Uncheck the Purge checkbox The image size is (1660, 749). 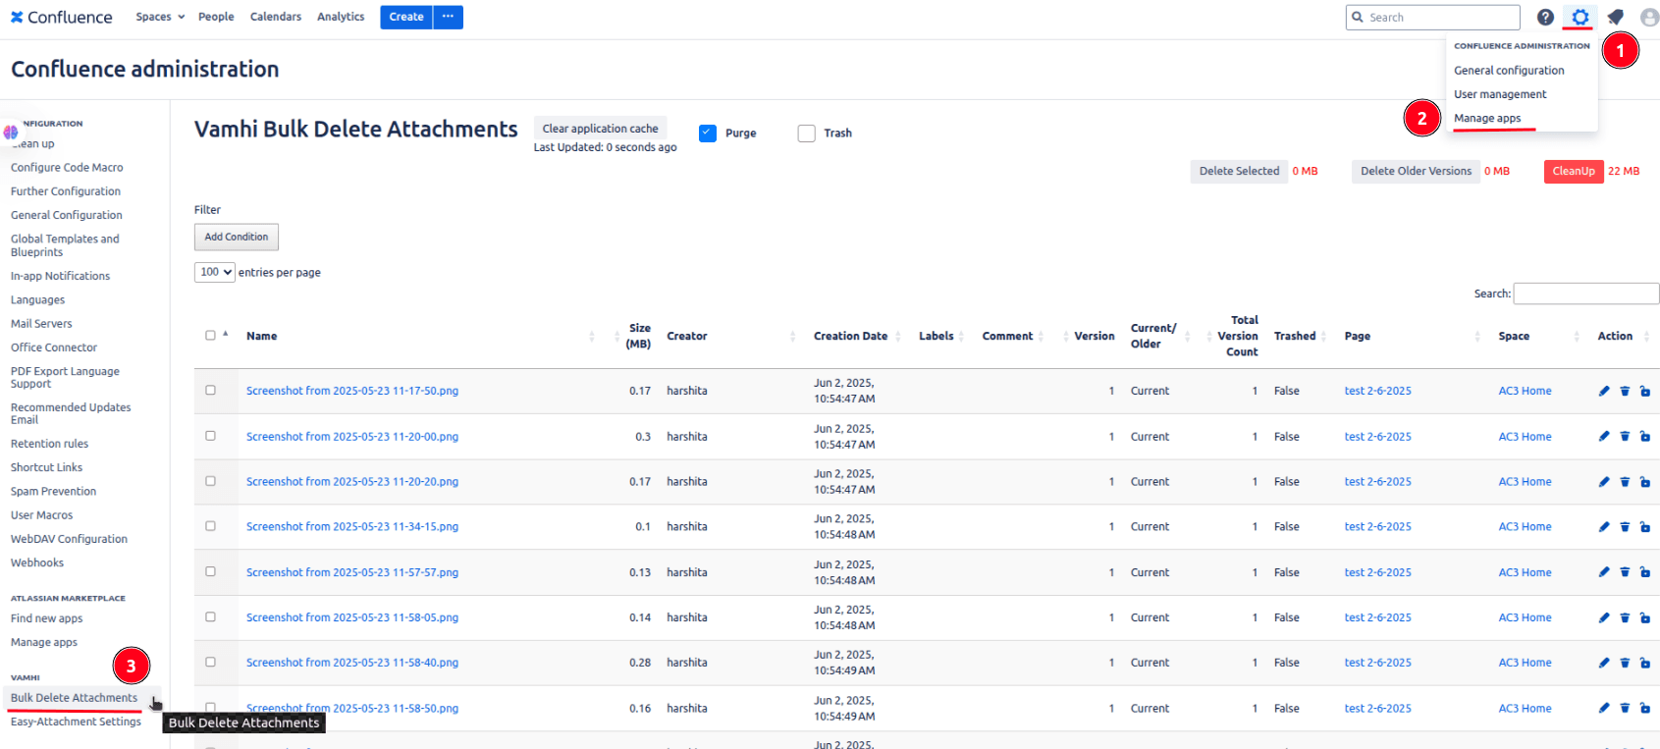pyautogui.click(x=708, y=134)
